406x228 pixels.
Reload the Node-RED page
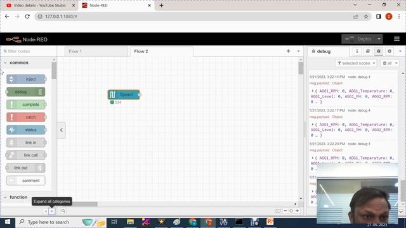(27, 16)
